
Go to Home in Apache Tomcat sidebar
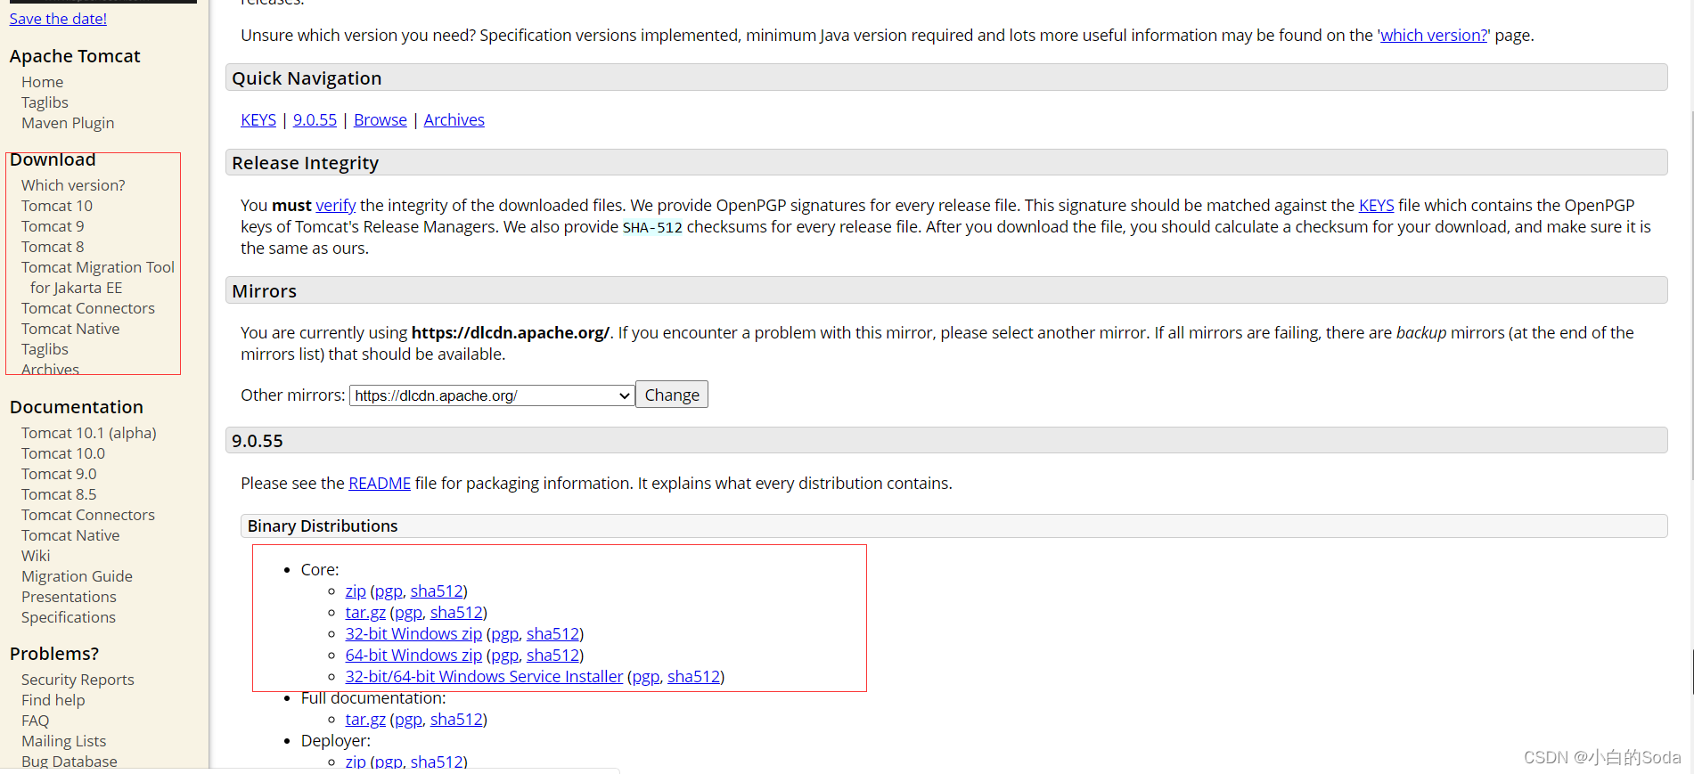click(42, 82)
